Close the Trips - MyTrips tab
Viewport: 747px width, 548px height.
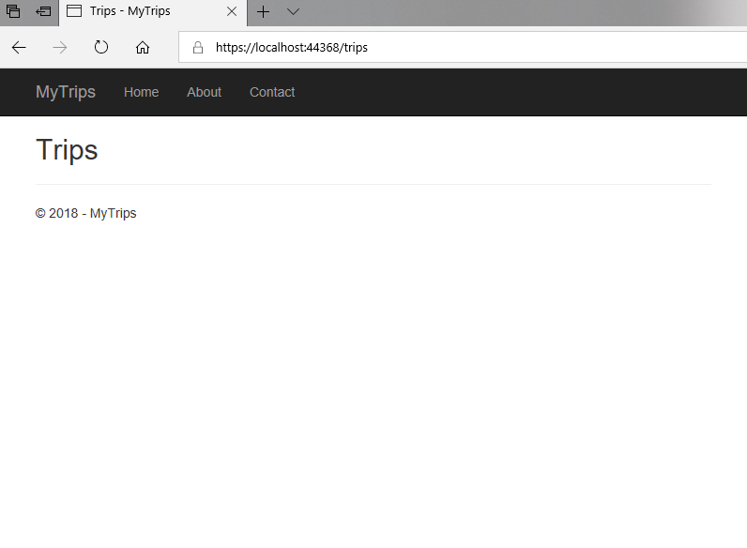(x=232, y=12)
